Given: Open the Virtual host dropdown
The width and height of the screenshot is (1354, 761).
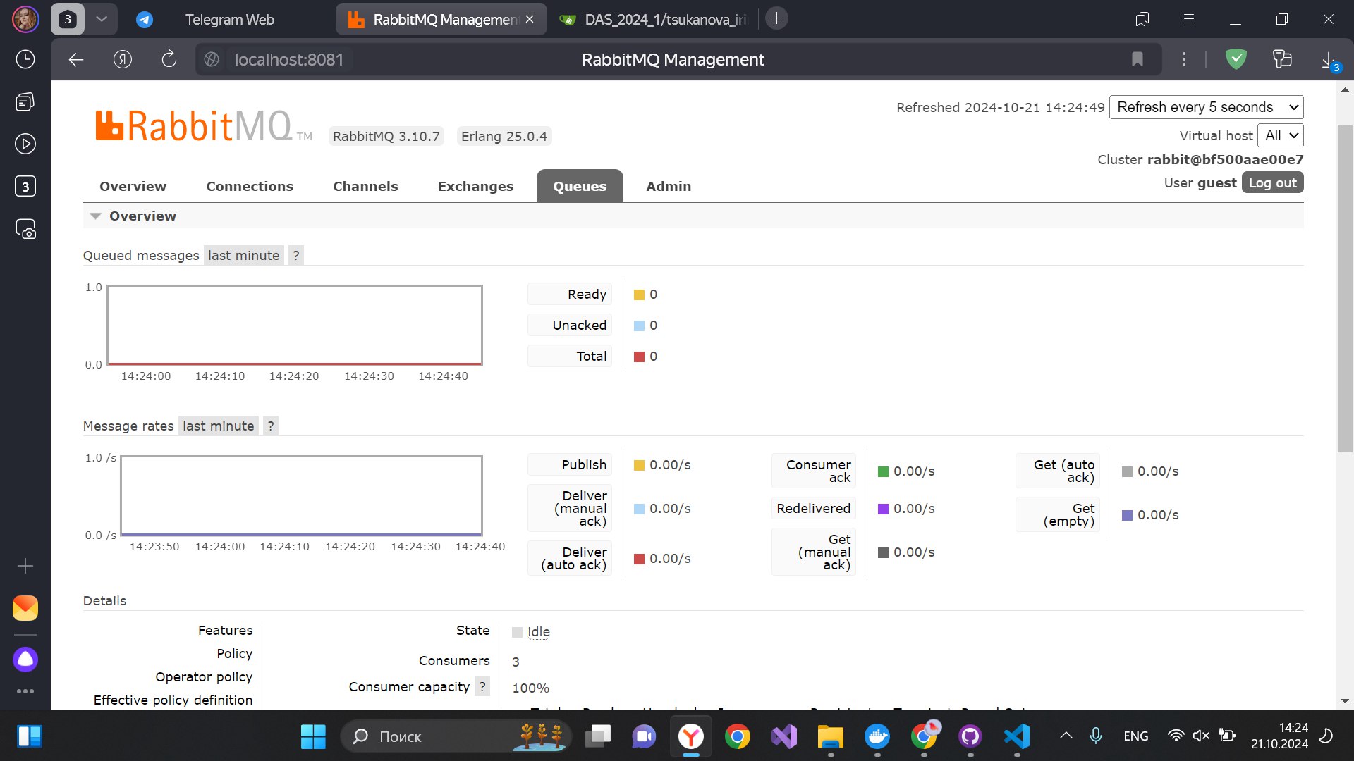Looking at the screenshot, I should 1281,135.
